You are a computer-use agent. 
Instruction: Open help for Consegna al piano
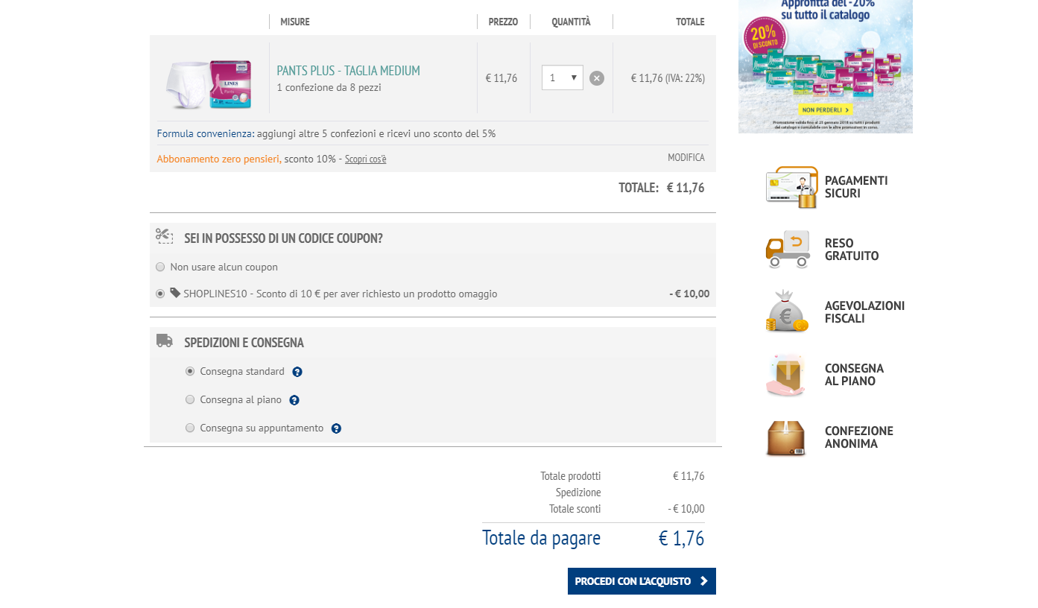click(294, 400)
